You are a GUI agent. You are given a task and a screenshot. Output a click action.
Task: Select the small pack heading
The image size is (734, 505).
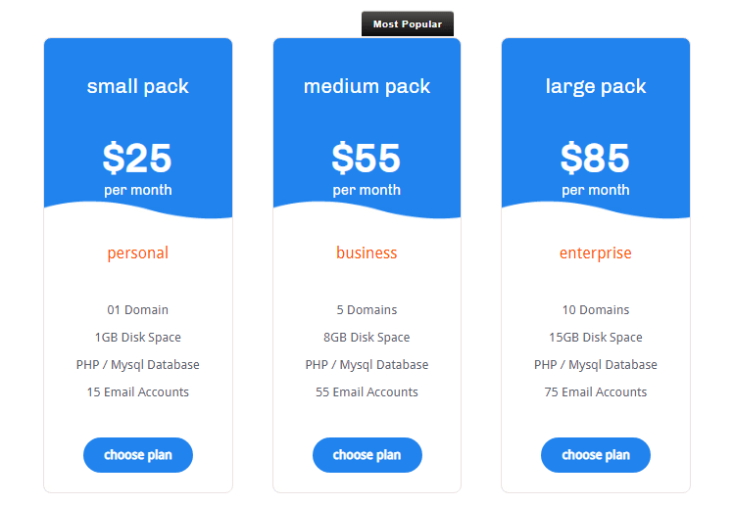(x=138, y=86)
